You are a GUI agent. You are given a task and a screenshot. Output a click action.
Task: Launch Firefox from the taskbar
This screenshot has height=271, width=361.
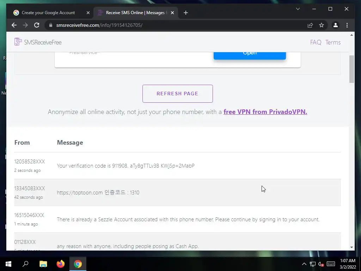(61, 264)
